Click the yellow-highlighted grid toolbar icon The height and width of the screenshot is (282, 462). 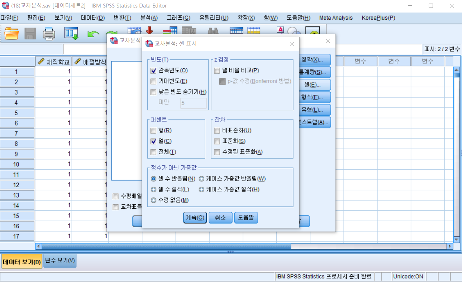[x=254, y=30]
